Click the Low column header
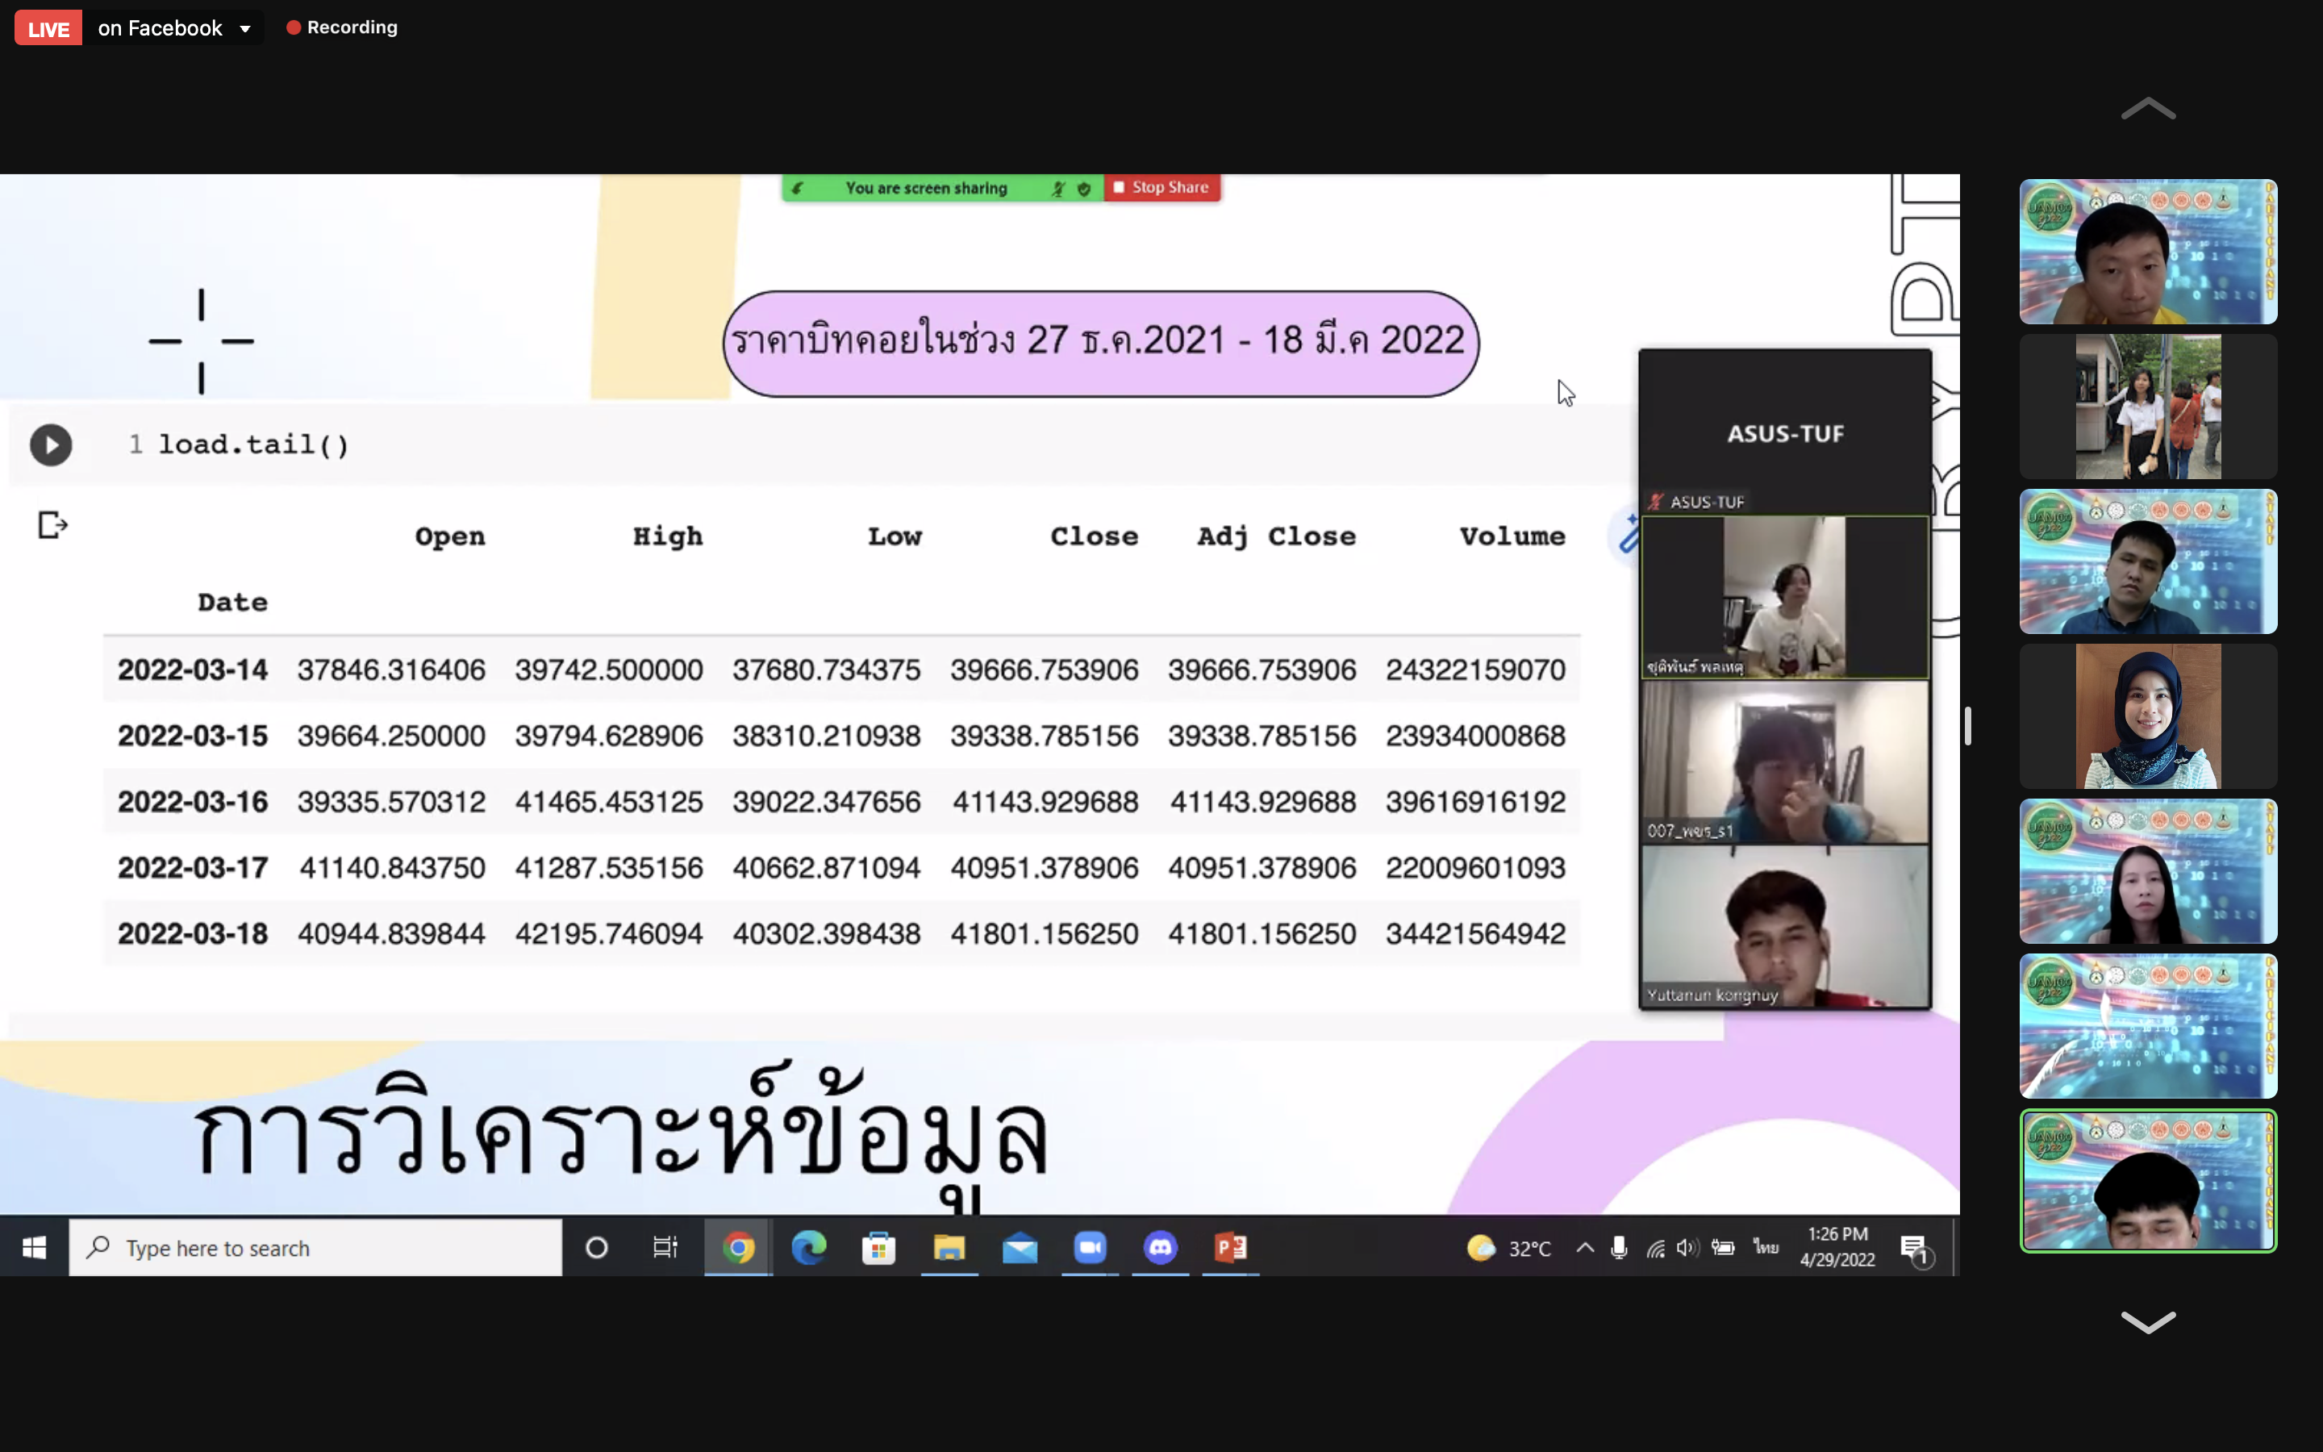This screenshot has width=2323, height=1452. 895,536
